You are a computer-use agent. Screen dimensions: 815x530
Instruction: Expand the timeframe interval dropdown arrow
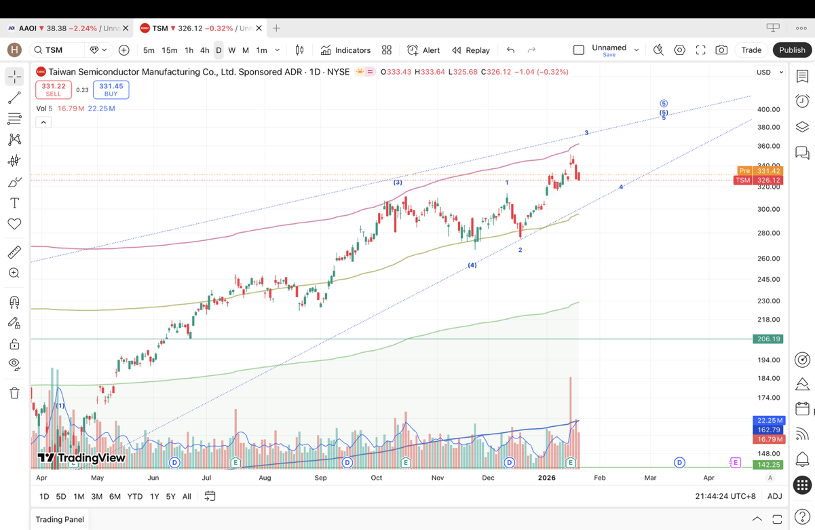[x=277, y=50]
